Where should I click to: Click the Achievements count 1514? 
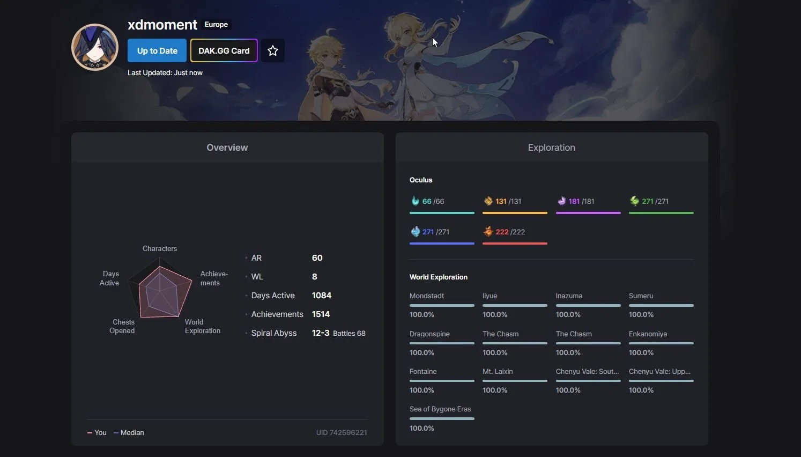[x=321, y=314]
